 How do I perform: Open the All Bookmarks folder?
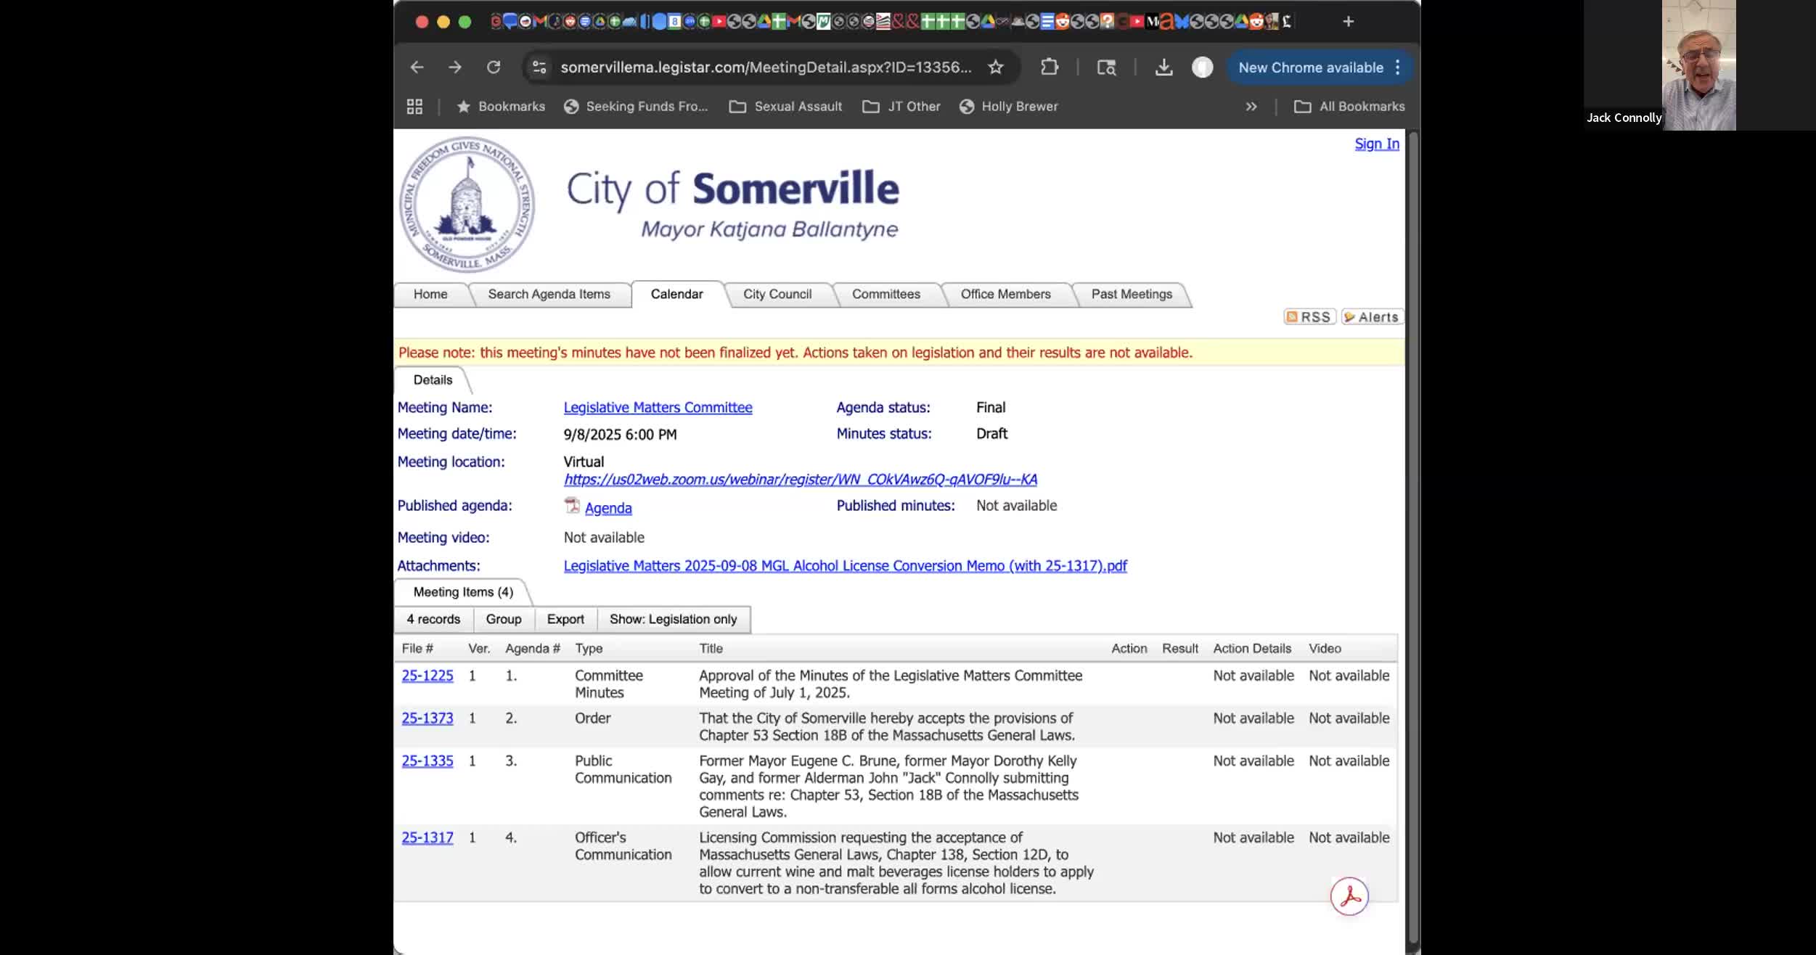point(1350,107)
